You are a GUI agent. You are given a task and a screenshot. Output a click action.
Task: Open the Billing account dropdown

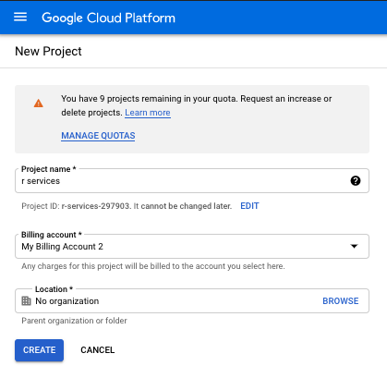(x=192, y=247)
